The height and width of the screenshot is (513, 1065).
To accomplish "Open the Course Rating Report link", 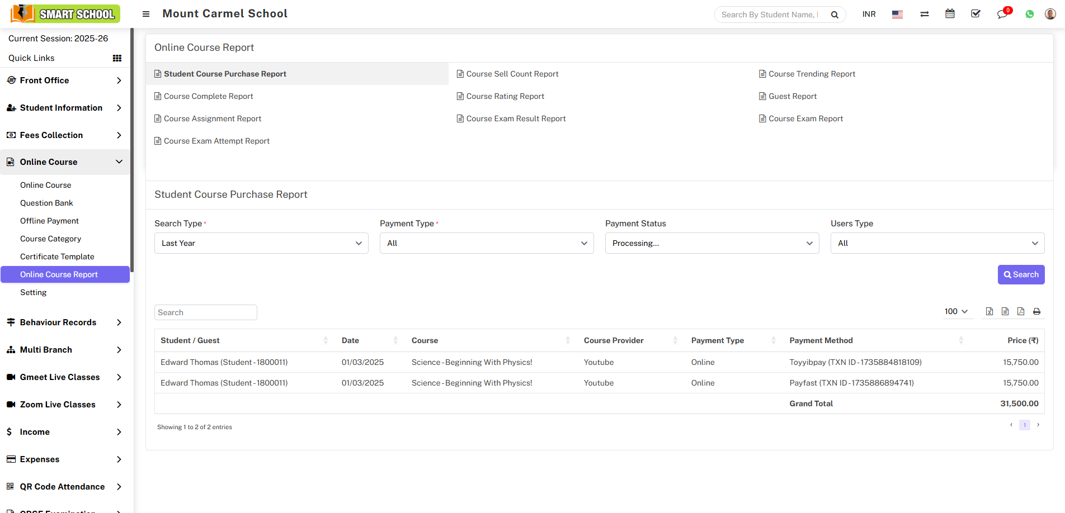I will point(505,96).
